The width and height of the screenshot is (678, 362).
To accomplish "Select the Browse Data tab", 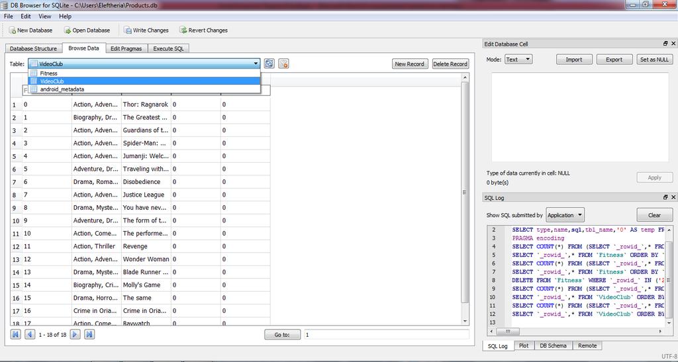I will tap(83, 48).
